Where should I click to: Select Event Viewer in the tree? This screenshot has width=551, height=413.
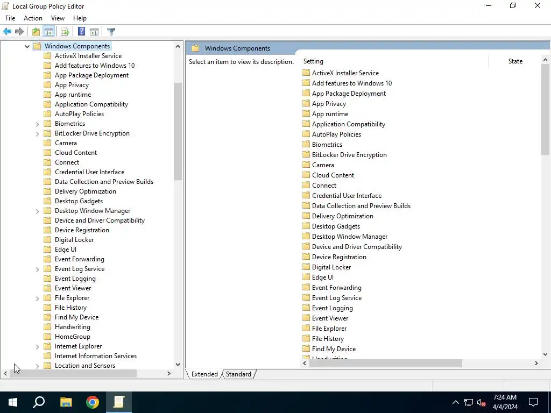pyautogui.click(x=73, y=288)
